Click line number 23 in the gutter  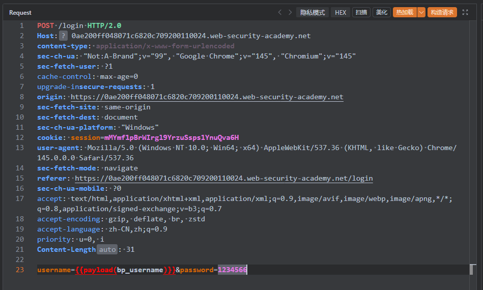[20, 270]
